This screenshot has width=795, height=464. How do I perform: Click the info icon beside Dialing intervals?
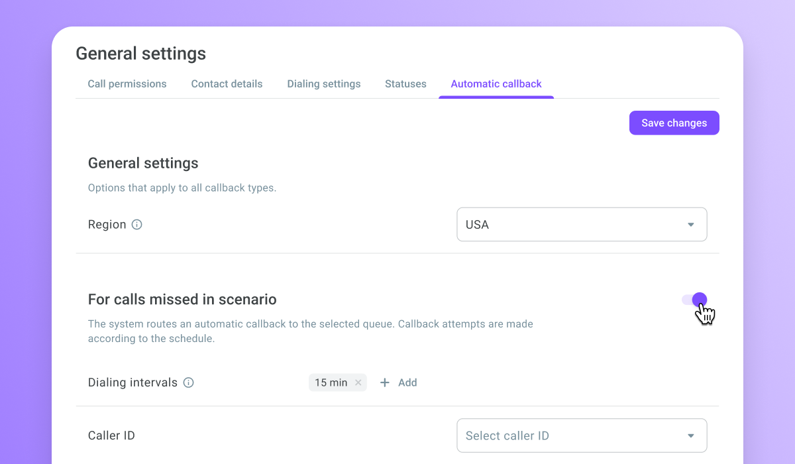[189, 382]
